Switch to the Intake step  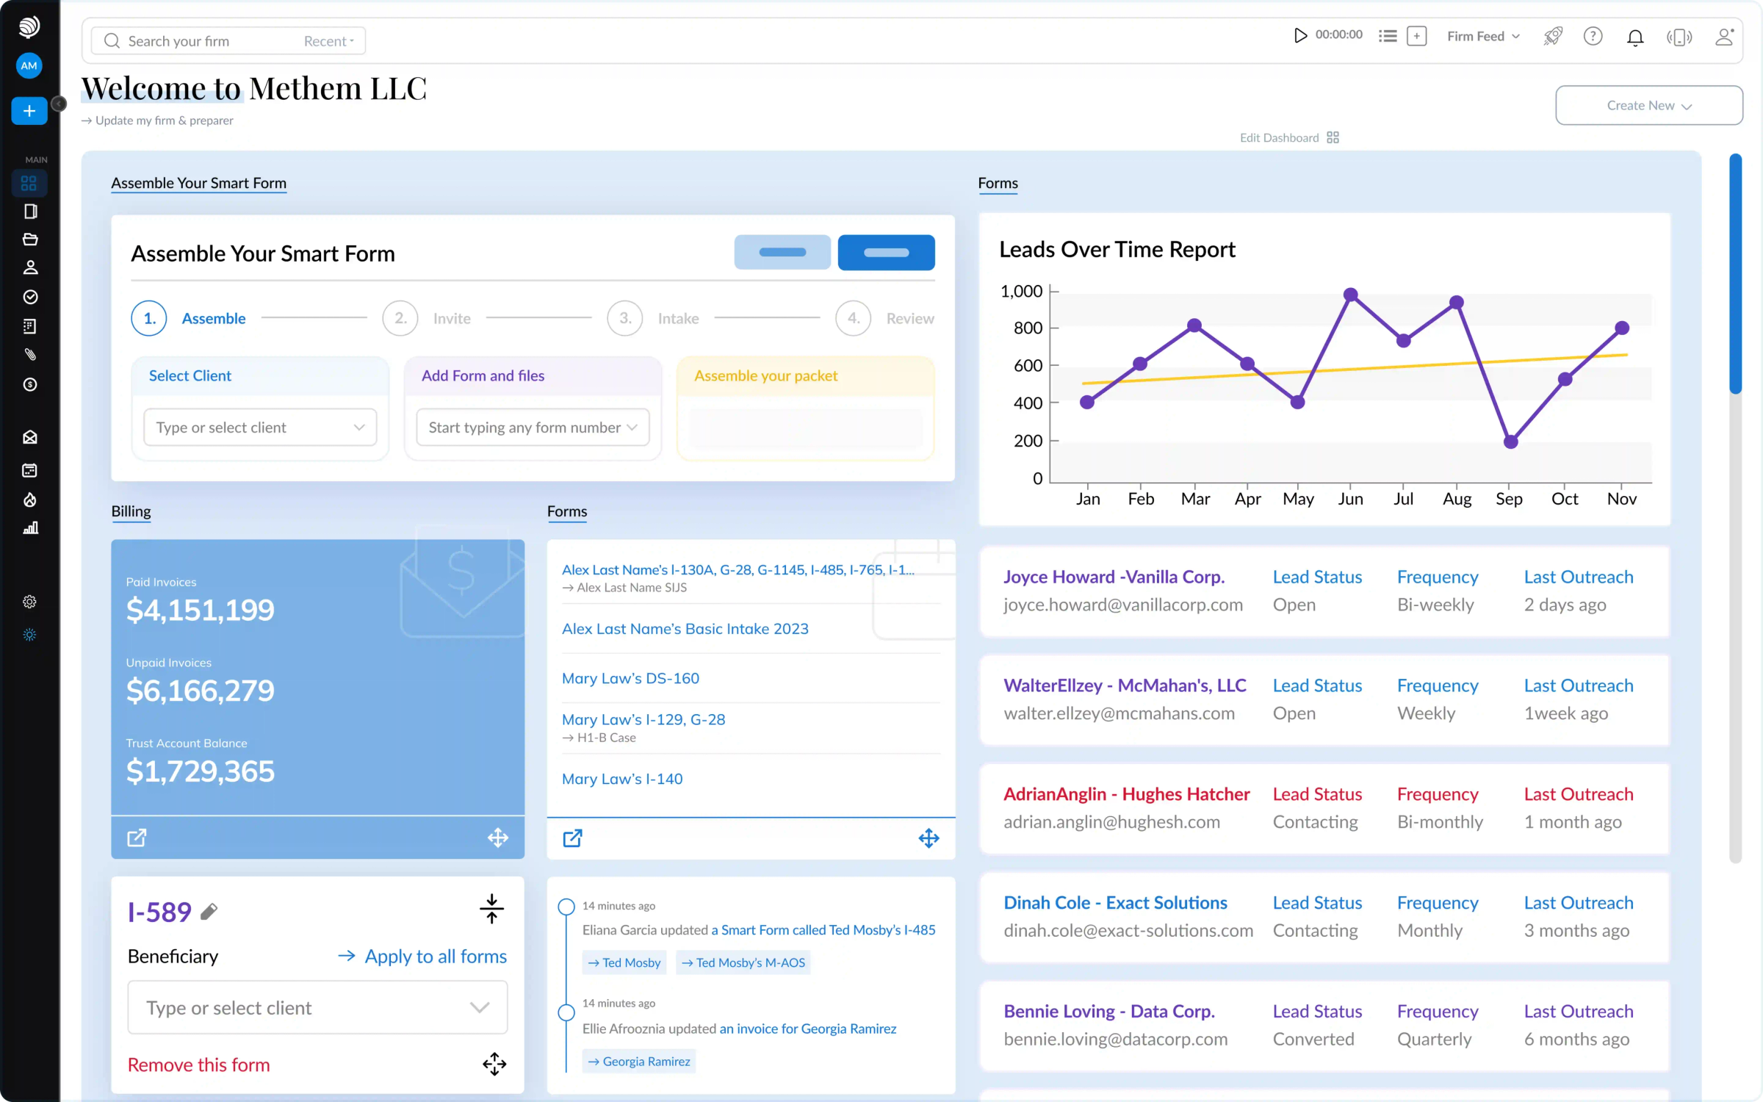click(x=677, y=318)
